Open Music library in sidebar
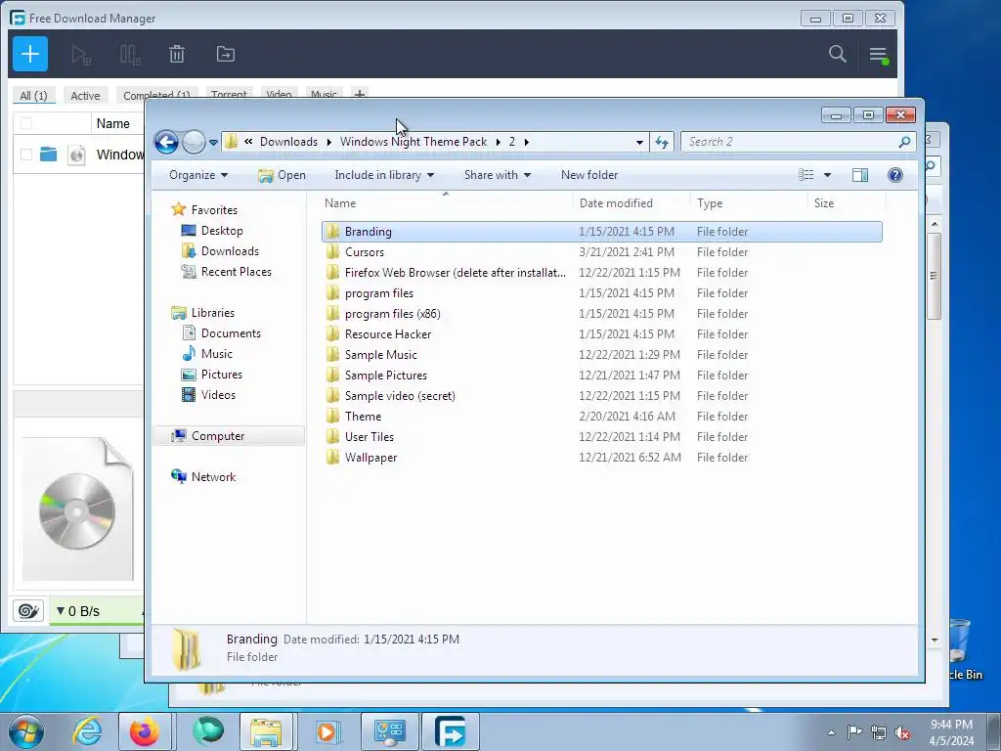Viewport: 1001px width, 751px height. point(216,353)
